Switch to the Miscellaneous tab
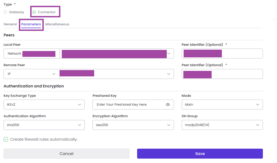 click(x=57, y=24)
